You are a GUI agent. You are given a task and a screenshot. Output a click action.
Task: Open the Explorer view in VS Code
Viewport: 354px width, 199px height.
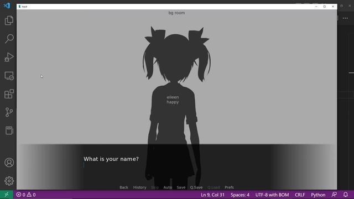point(9,20)
